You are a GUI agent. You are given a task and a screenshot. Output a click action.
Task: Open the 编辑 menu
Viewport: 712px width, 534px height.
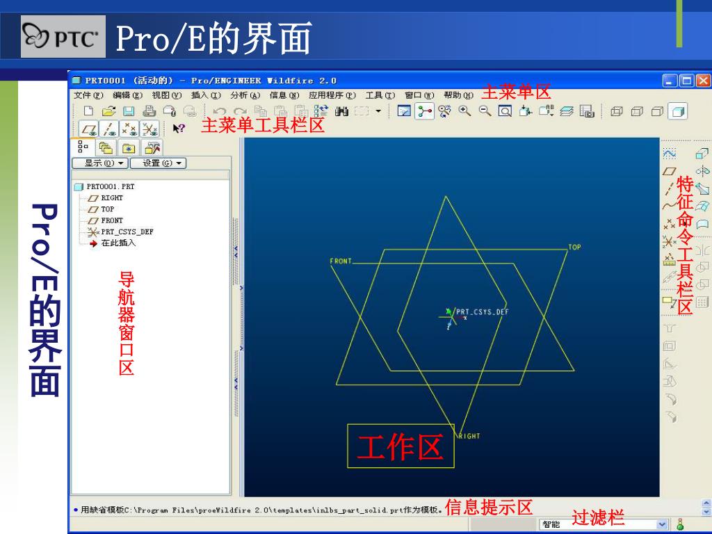pyautogui.click(x=128, y=95)
